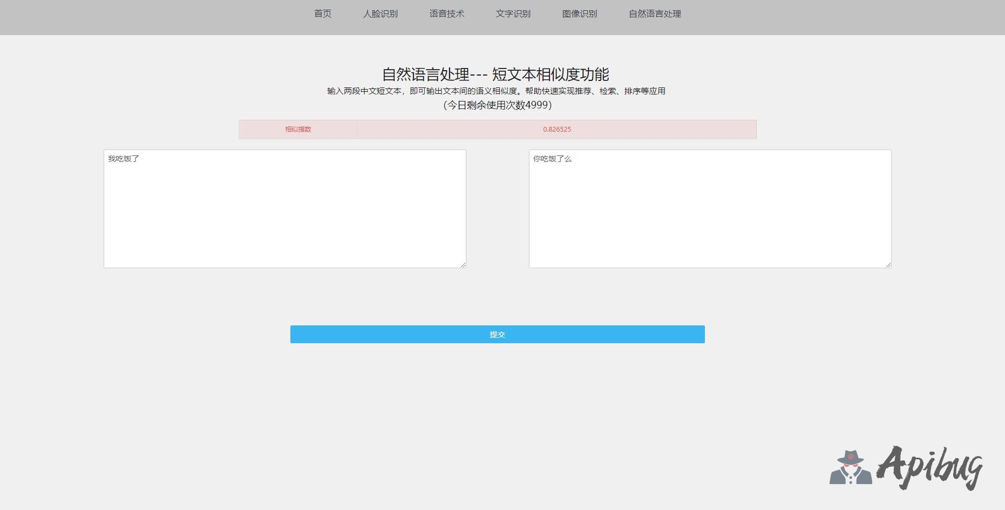Focus the empty middle of left textarea
The height and width of the screenshot is (510, 1005).
click(x=284, y=216)
